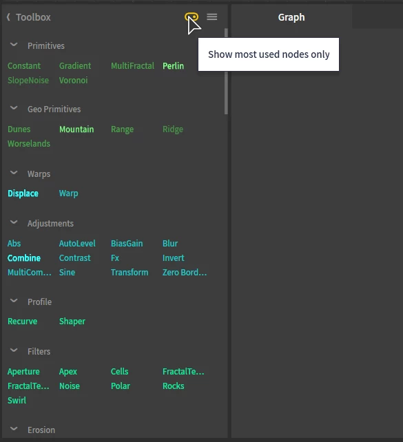This screenshot has width=403, height=442.
Task: Pick the Combine adjustment node
Action: 24,258
